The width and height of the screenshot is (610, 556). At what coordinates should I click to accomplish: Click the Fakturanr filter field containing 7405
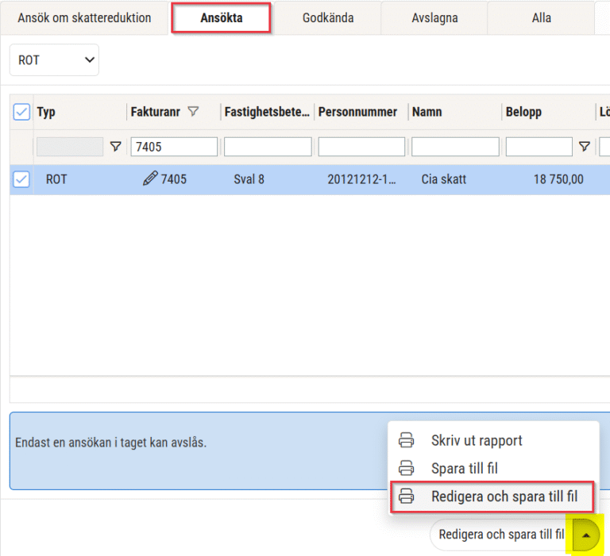coord(174,147)
